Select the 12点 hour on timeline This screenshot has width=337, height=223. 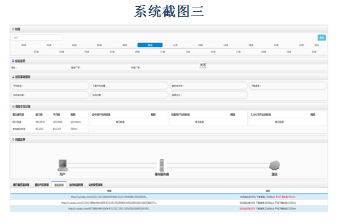click(x=175, y=45)
